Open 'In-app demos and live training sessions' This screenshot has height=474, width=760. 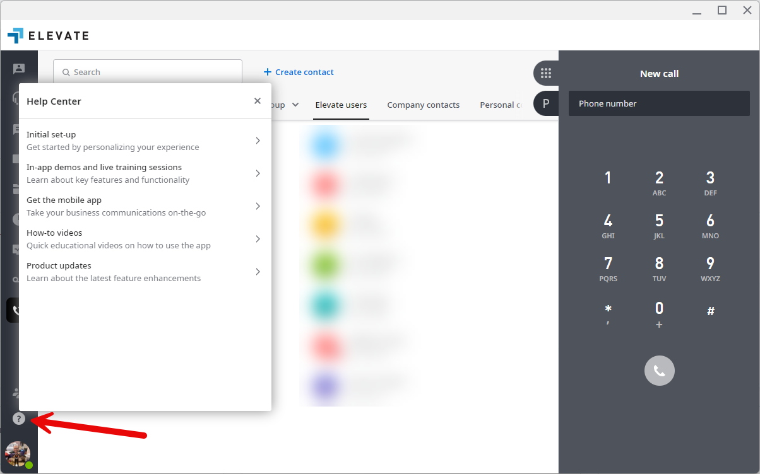tap(145, 173)
